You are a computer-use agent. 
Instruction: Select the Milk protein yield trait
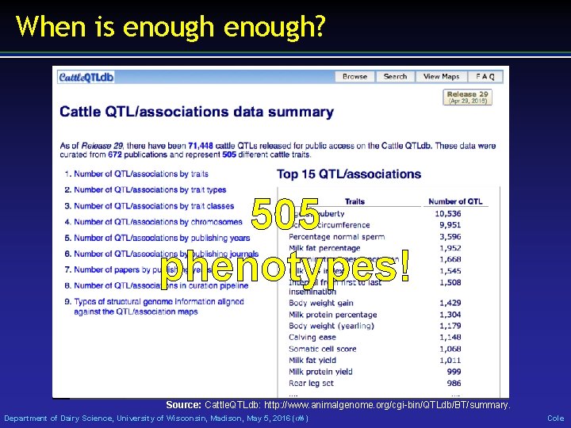point(320,372)
